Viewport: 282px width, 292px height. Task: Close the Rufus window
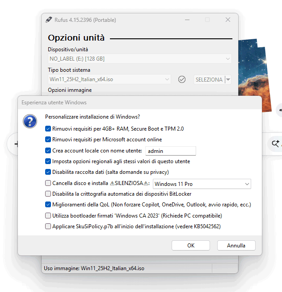(227, 20)
